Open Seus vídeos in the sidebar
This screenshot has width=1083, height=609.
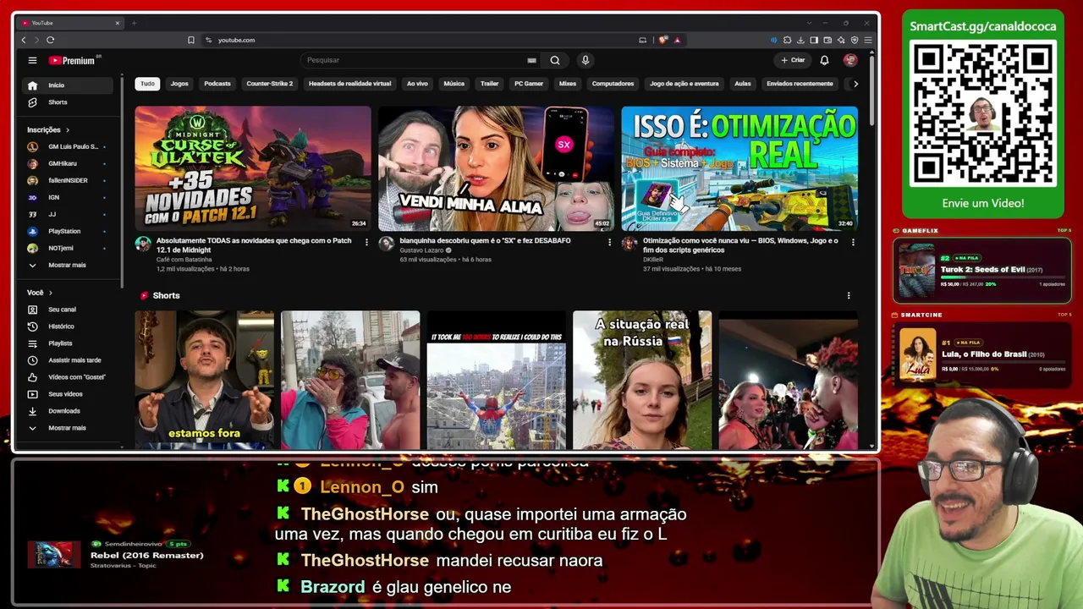(68, 394)
